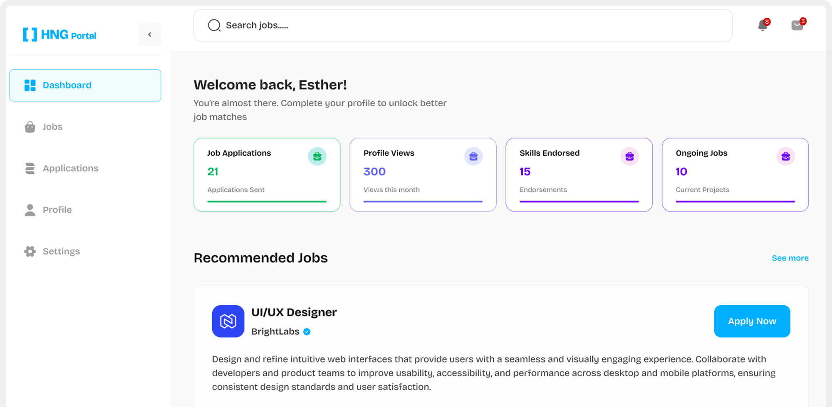The image size is (832, 407).
Task: Open Settings via the gear icon
Action: tap(30, 251)
